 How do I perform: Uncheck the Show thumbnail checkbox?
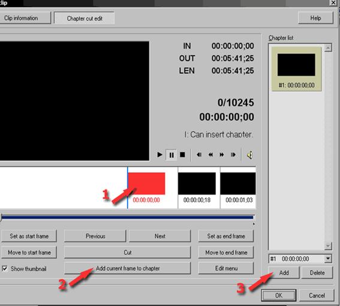tap(5, 269)
